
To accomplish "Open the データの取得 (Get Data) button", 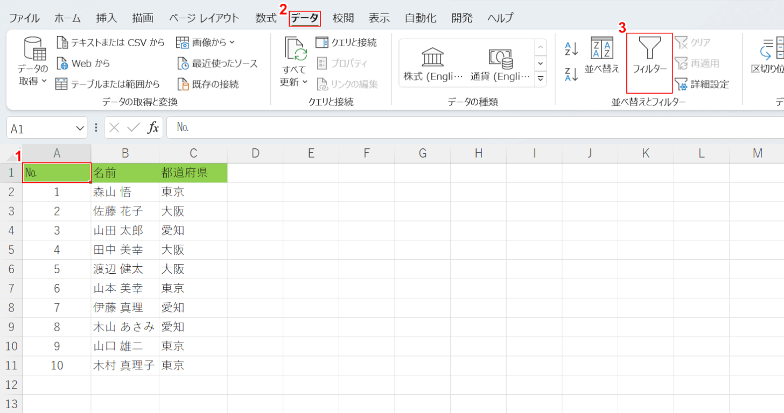I will coord(33,61).
